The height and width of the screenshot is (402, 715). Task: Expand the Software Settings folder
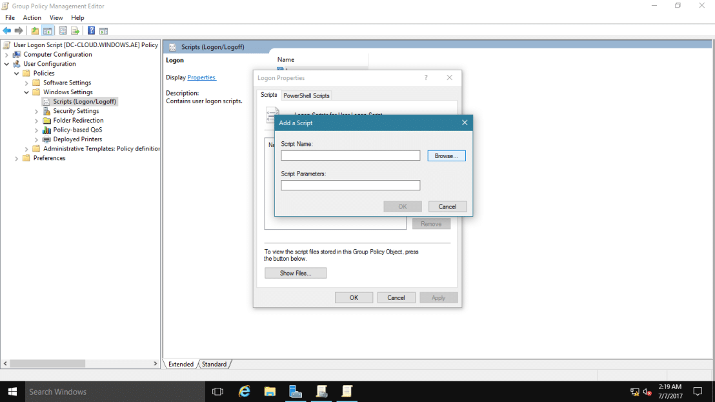tap(26, 83)
